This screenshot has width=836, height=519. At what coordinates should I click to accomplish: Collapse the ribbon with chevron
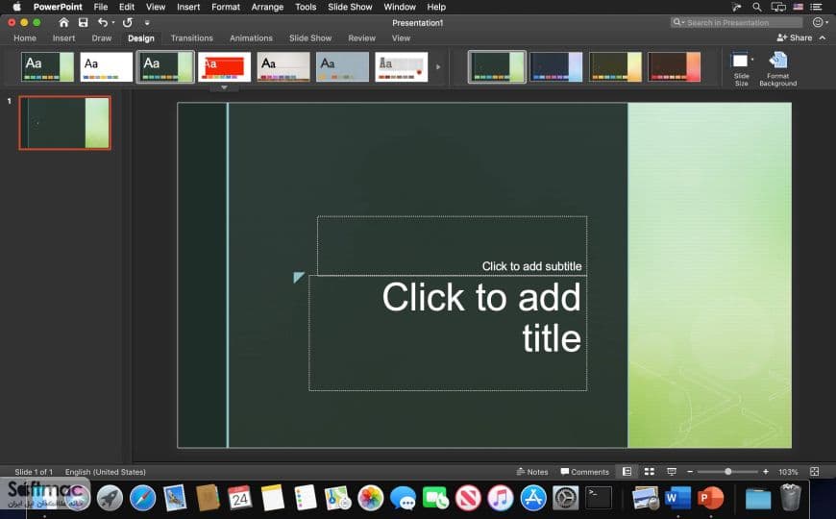point(823,37)
